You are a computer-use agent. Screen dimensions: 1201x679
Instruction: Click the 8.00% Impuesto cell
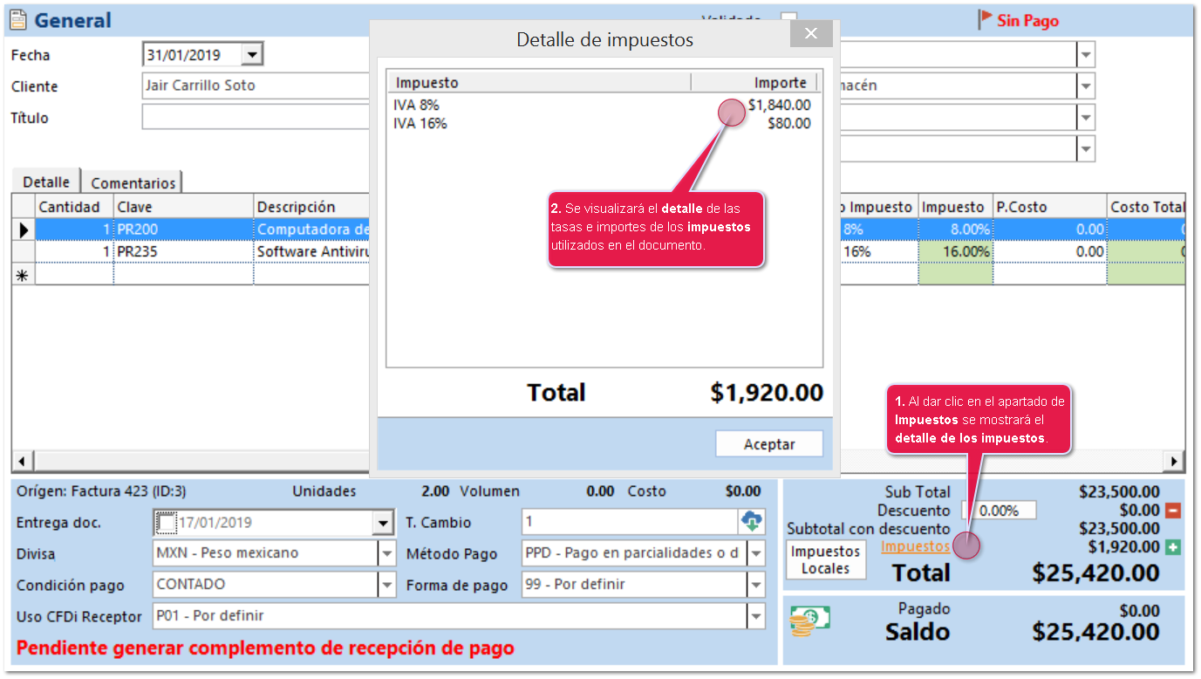[x=956, y=230]
